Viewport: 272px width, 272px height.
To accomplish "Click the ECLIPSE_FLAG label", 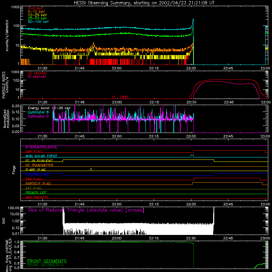I will 37,174.
